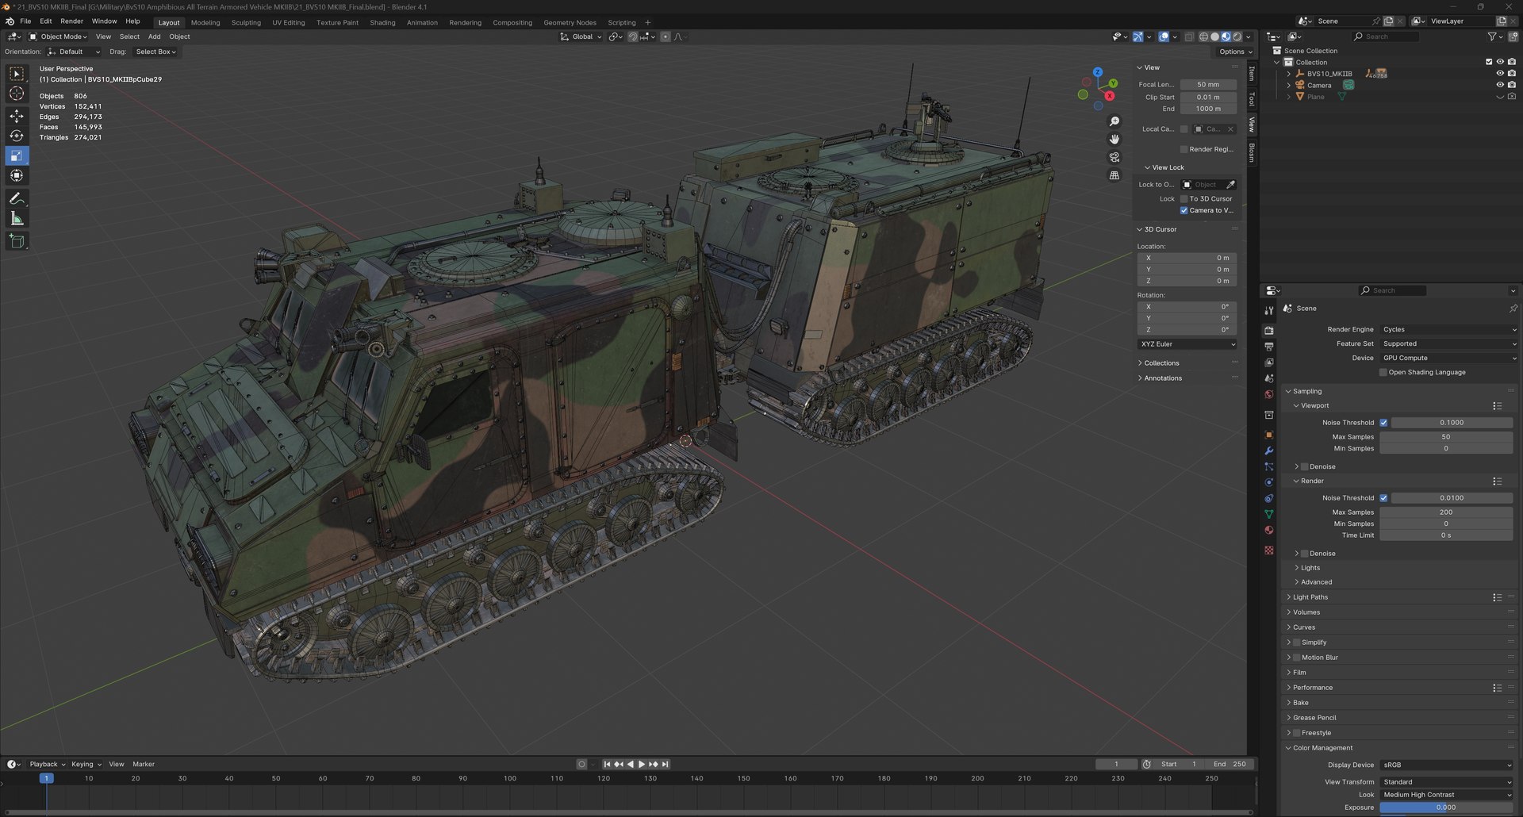Image resolution: width=1523 pixels, height=817 pixels.
Task: Open the Modifiers properties tab (wrench icon)
Action: click(1269, 451)
